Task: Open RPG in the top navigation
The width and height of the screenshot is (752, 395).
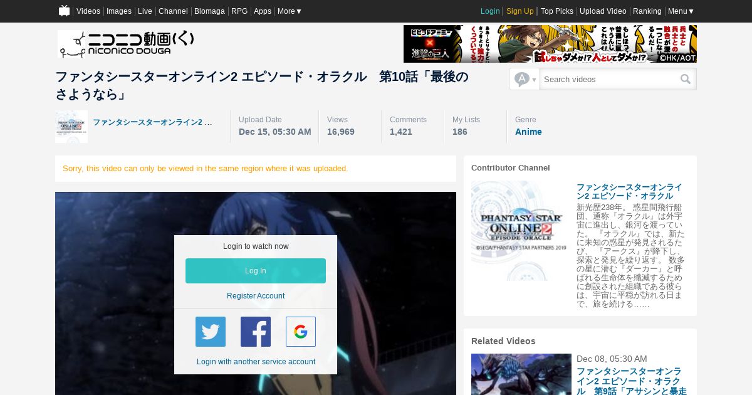Action: tap(239, 11)
